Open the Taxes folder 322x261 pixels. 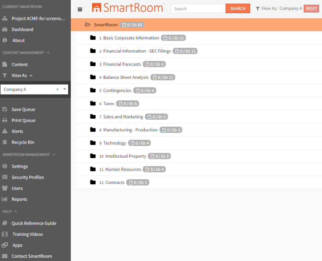[109, 104]
